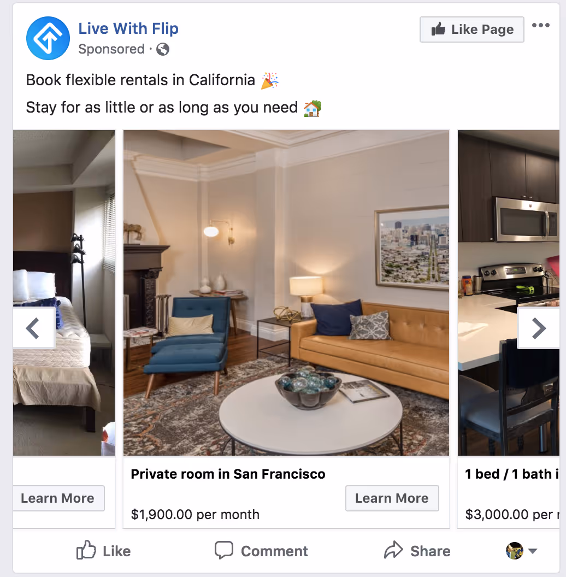Click the thumbs-up Like icon below post

[x=86, y=550]
